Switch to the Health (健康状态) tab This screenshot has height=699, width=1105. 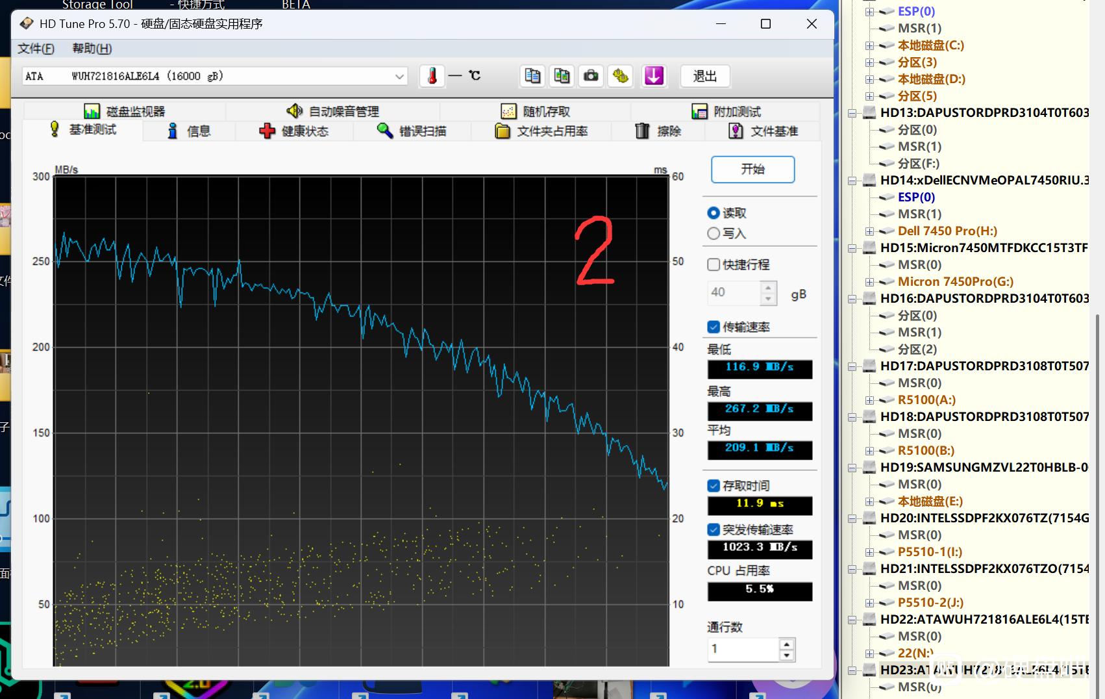point(294,131)
